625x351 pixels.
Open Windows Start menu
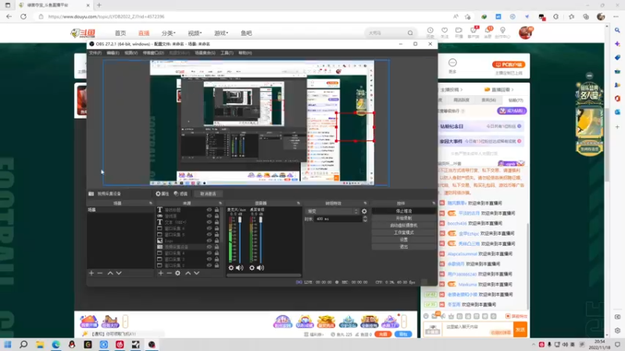tap(8, 345)
